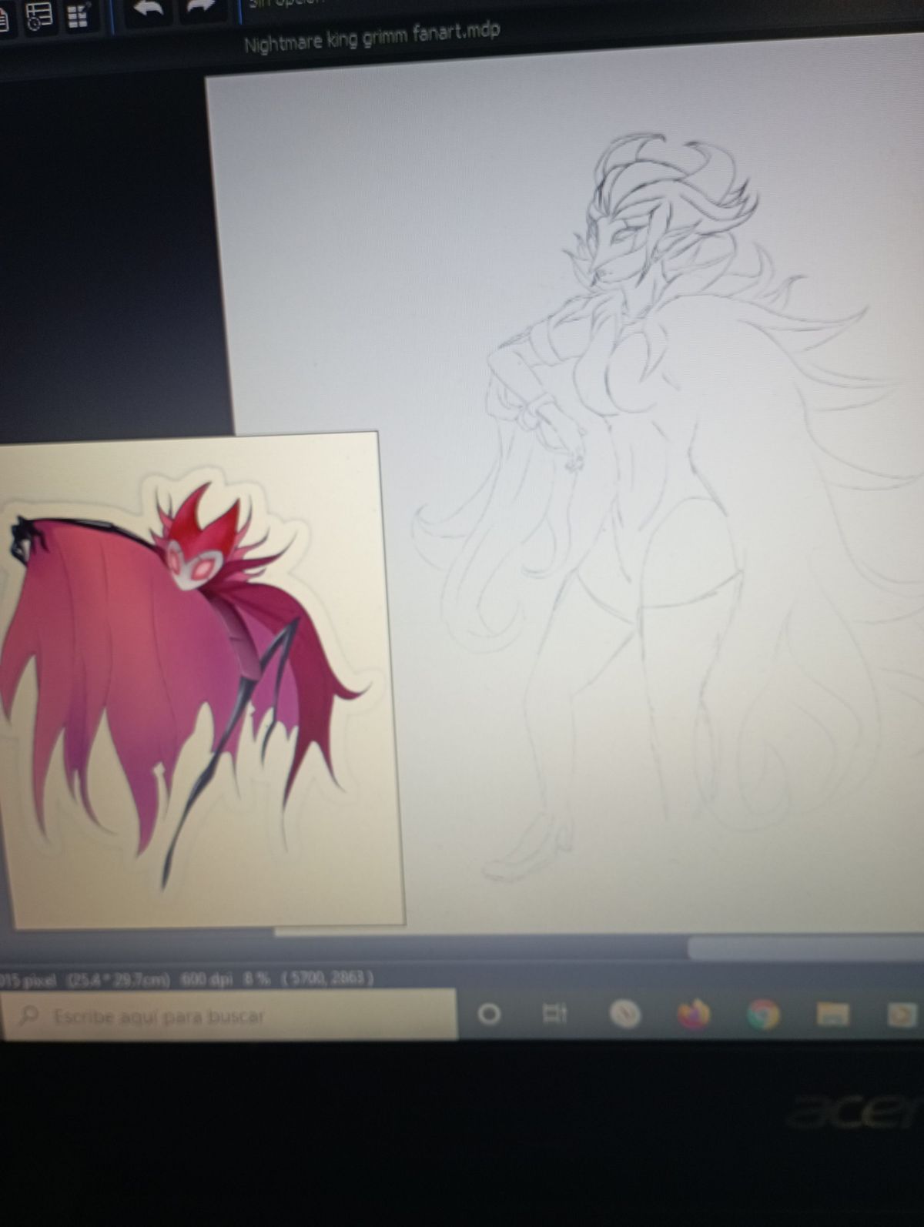Image resolution: width=924 pixels, height=1227 pixels.
Task: Open the grid settings toolbar icon
Action: [78, 15]
